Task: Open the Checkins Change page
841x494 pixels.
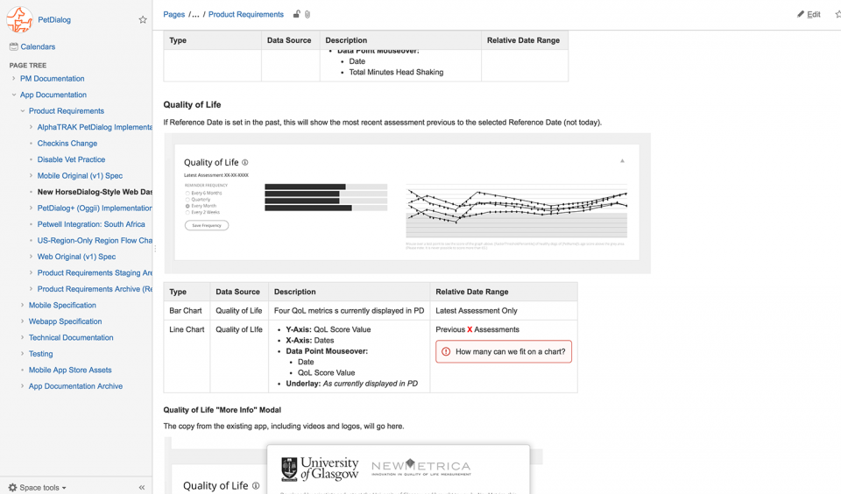Action: (x=67, y=144)
